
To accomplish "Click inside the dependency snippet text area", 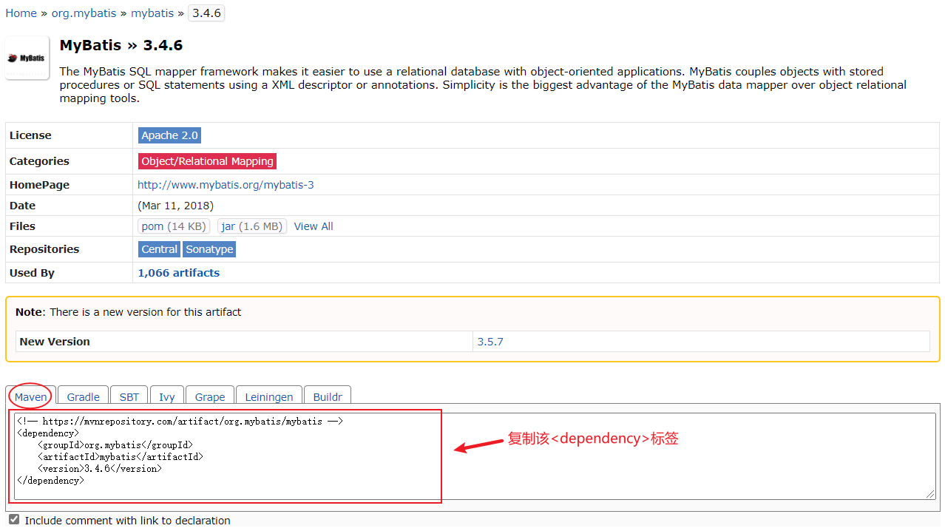I will click(x=475, y=456).
